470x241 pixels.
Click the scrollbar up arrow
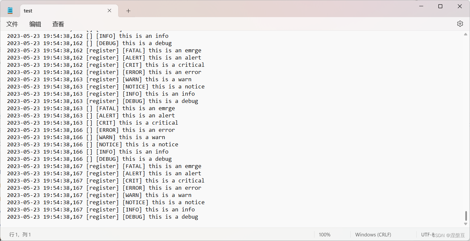(x=466, y=34)
